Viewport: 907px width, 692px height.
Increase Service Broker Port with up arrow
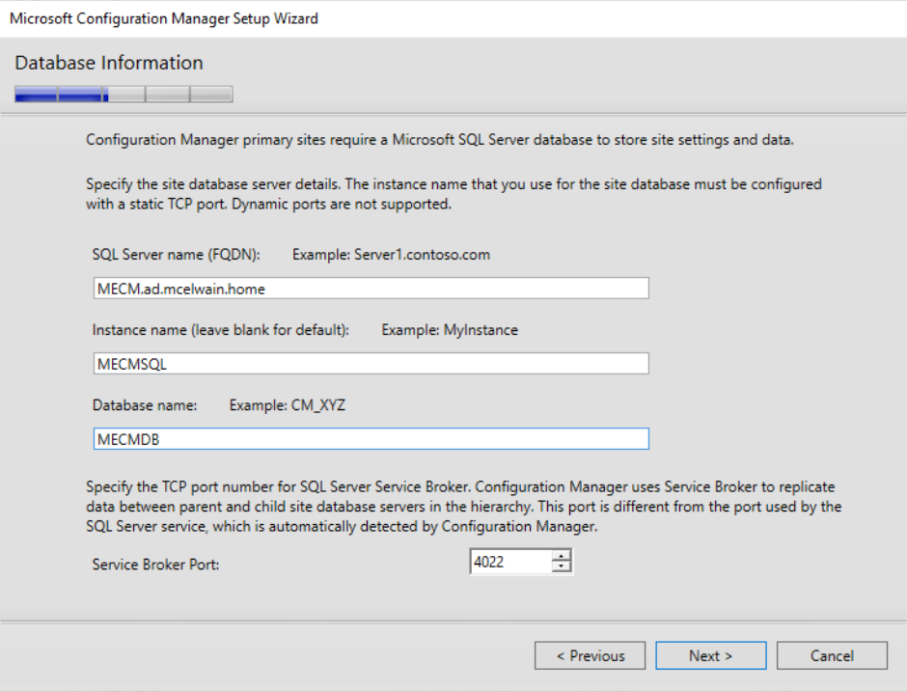click(562, 556)
